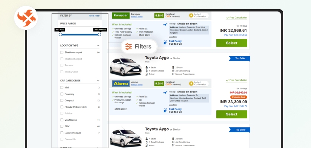This screenshot has width=311, height=148.
Task: Click the minimum price slider handle
Action: click(60, 34)
